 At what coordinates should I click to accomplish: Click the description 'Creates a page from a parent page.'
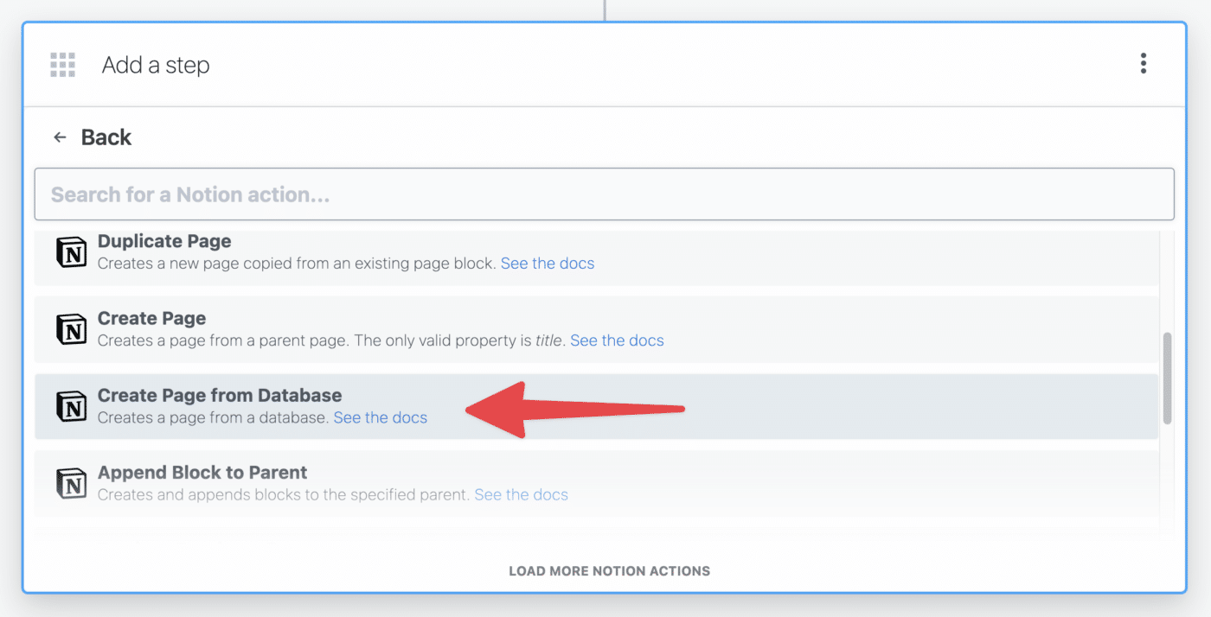pos(224,340)
